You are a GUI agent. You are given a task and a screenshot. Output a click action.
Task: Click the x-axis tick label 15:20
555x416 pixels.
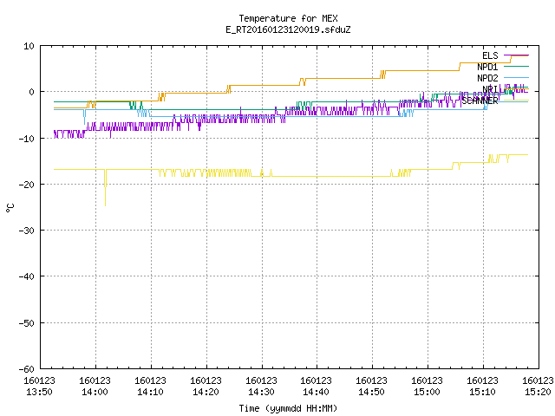point(538,392)
